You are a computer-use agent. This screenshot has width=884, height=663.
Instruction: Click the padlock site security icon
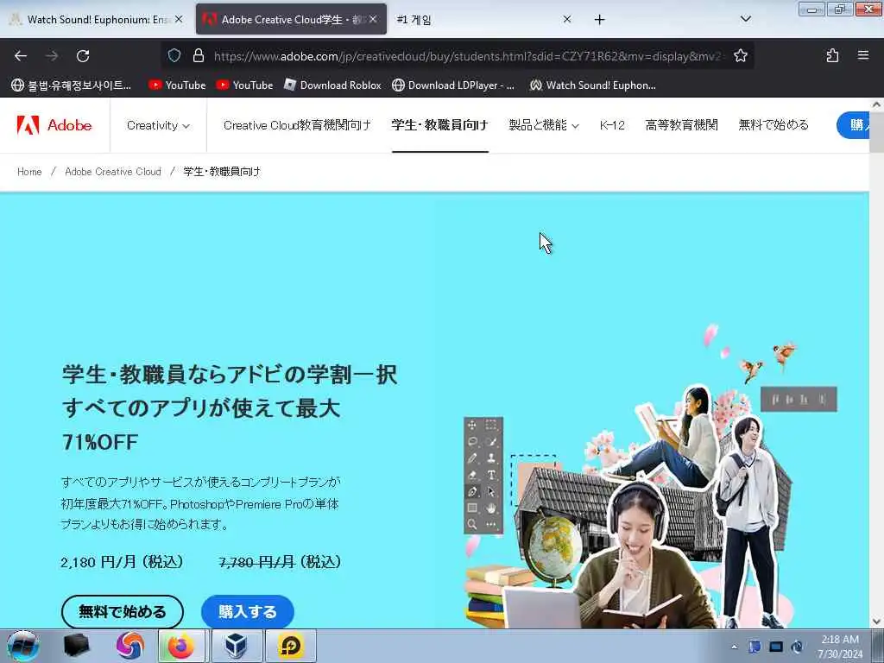[198, 56]
